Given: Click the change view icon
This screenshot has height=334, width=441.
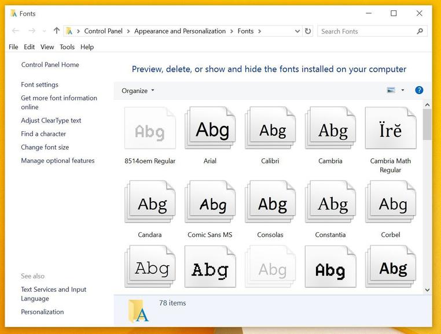Looking at the screenshot, I should tap(391, 90).
